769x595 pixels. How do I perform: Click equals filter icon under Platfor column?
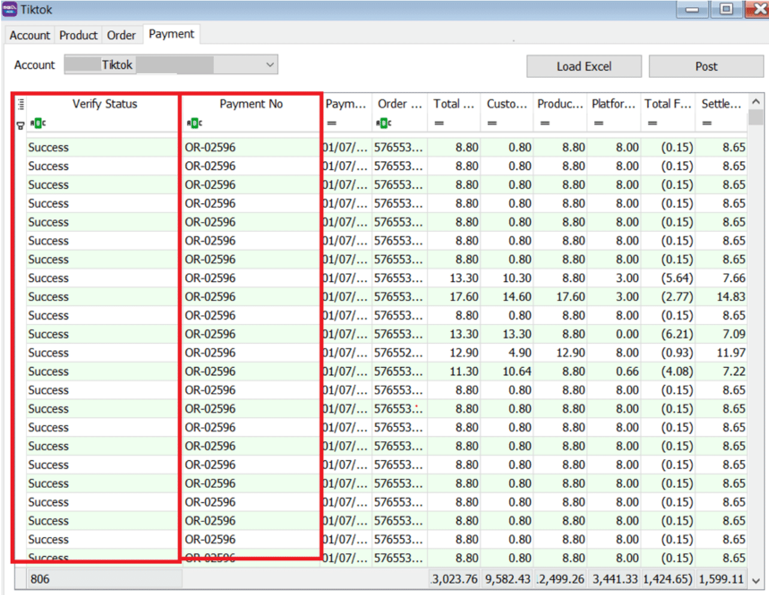(x=597, y=123)
